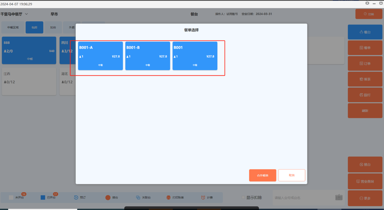Click the 预订 reservation icon

click(x=76, y=198)
